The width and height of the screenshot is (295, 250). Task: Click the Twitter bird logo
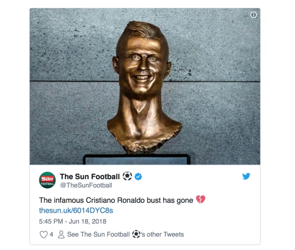[246, 176]
